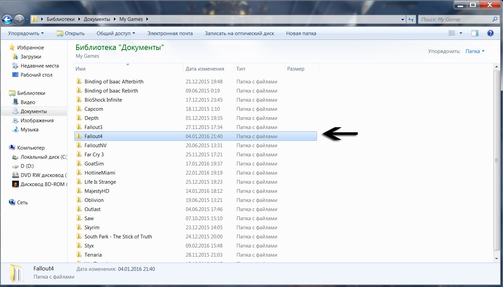This screenshot has height=287, width=503.
Task: Open the Arrange by Folder (Папка) dropdown
Action: [475, 51]
